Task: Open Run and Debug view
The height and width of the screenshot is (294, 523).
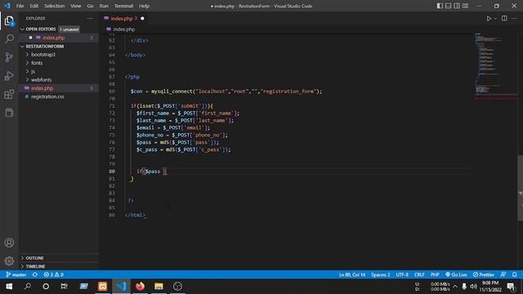Action: coord(9,76)
